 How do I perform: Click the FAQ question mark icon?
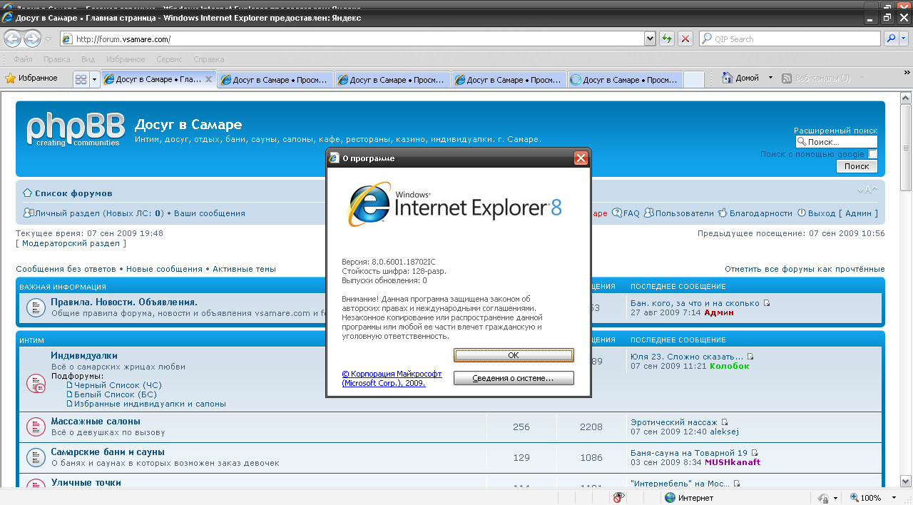coord(616,212)
